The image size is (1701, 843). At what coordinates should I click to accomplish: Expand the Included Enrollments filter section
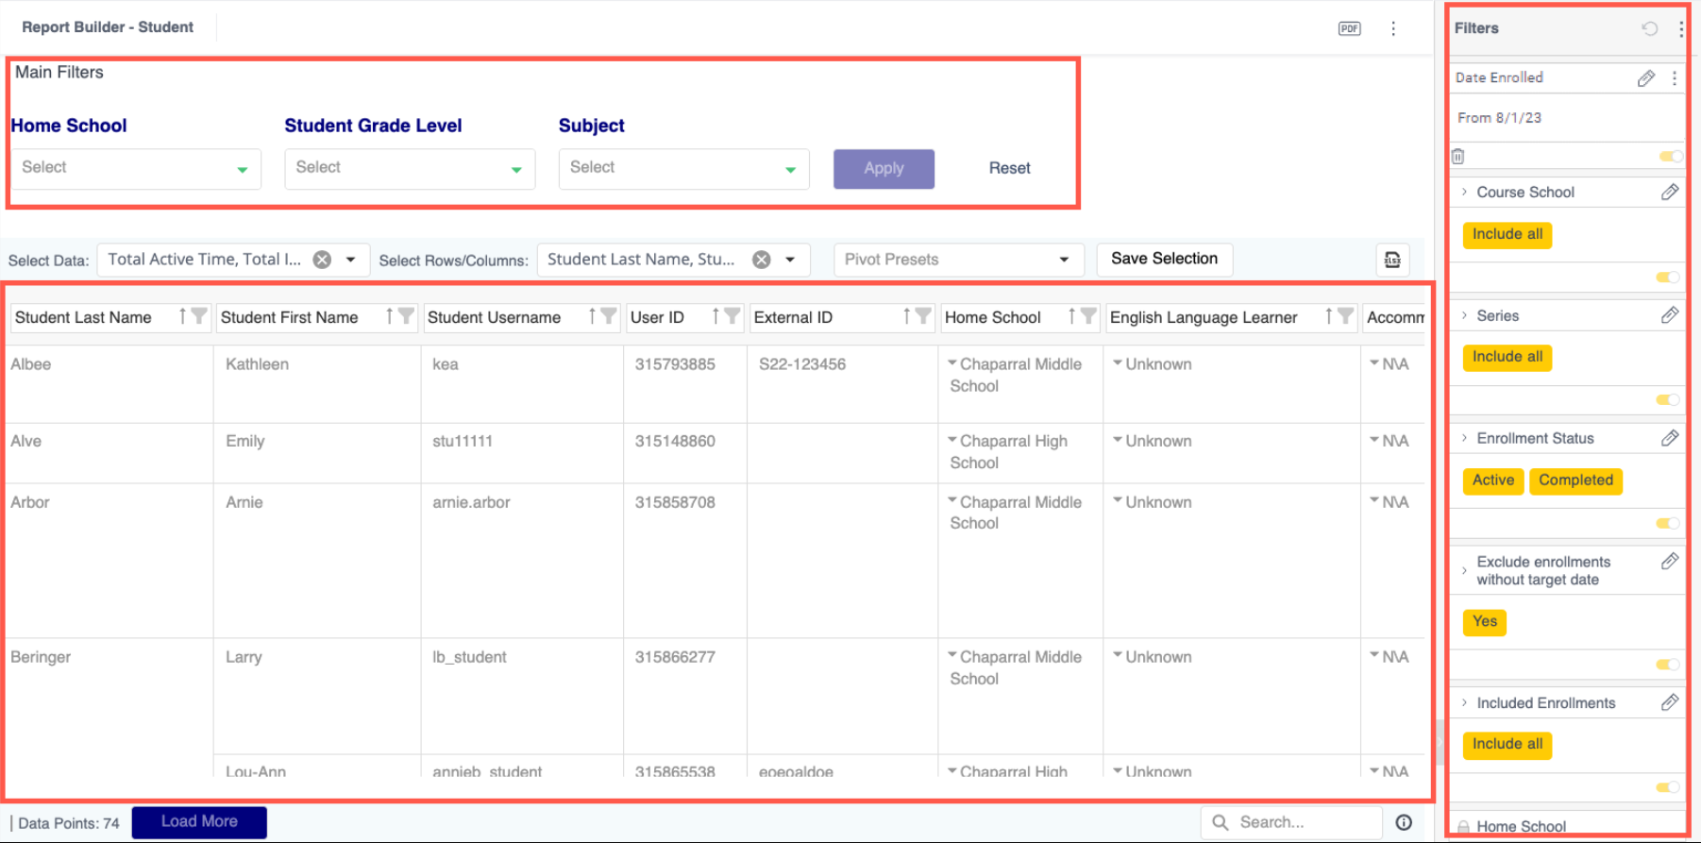[x=1464, y=702]
